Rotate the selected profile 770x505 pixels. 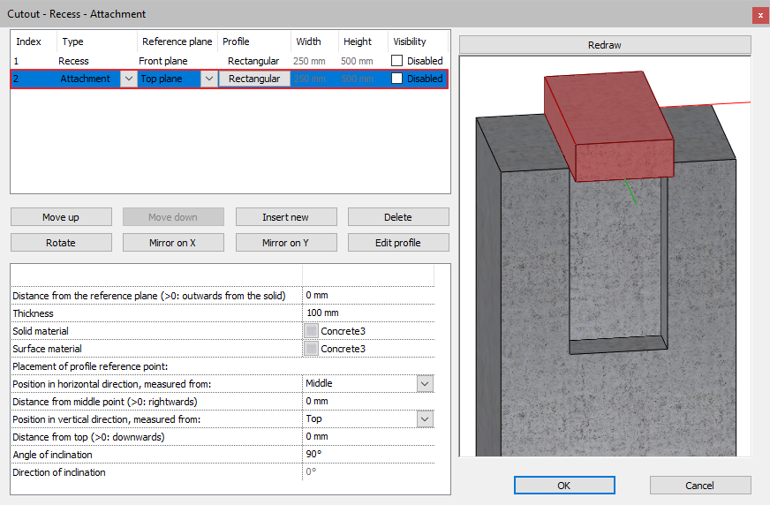(61, 243)
